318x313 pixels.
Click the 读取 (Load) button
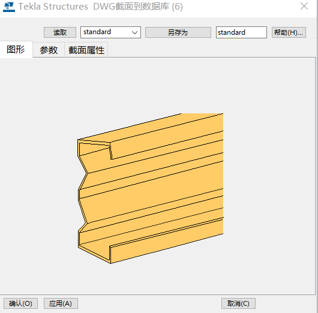[60, 32]
